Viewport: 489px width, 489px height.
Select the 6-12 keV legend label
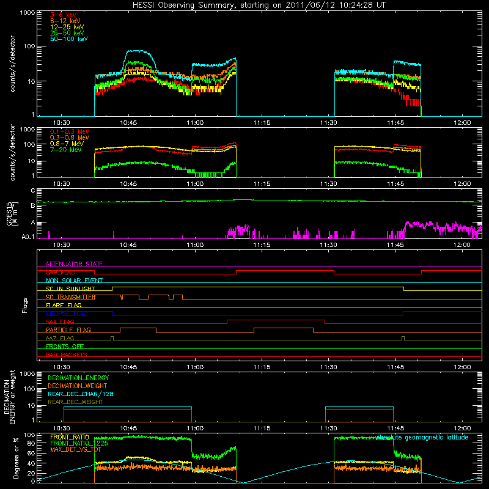pyautogui.click(x=65, y=21)
